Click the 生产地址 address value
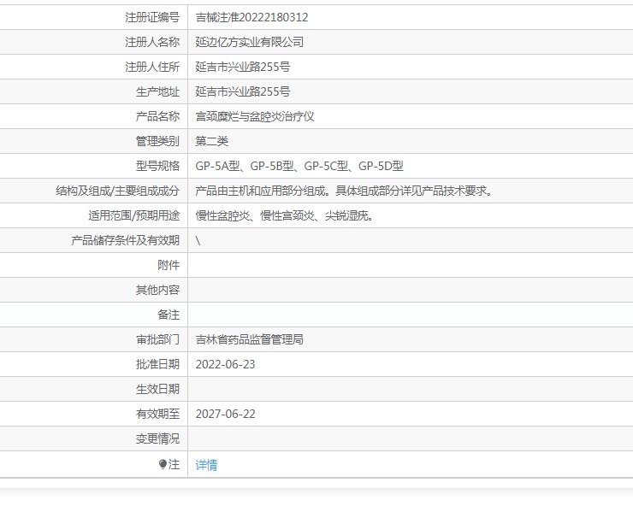633x506 pixels. [x=243, y=91]
